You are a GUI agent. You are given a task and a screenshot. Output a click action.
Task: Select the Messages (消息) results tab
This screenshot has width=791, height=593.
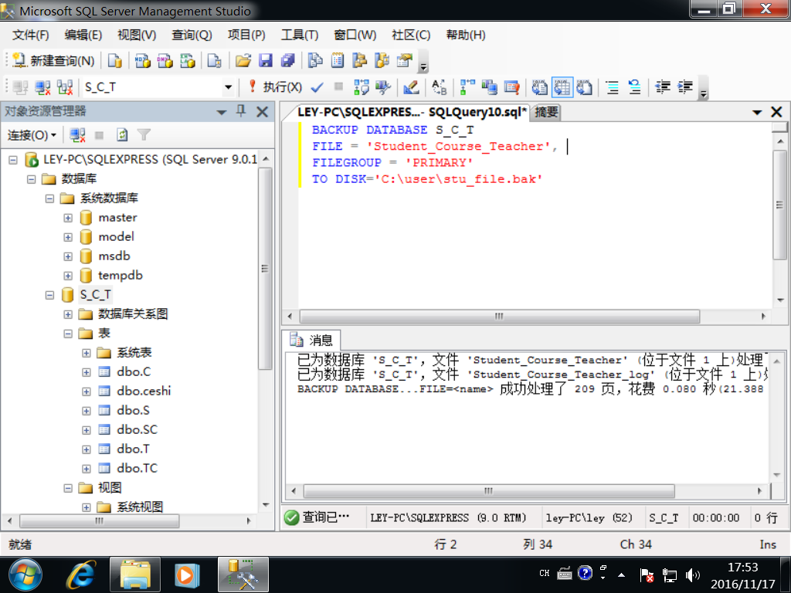311,340
